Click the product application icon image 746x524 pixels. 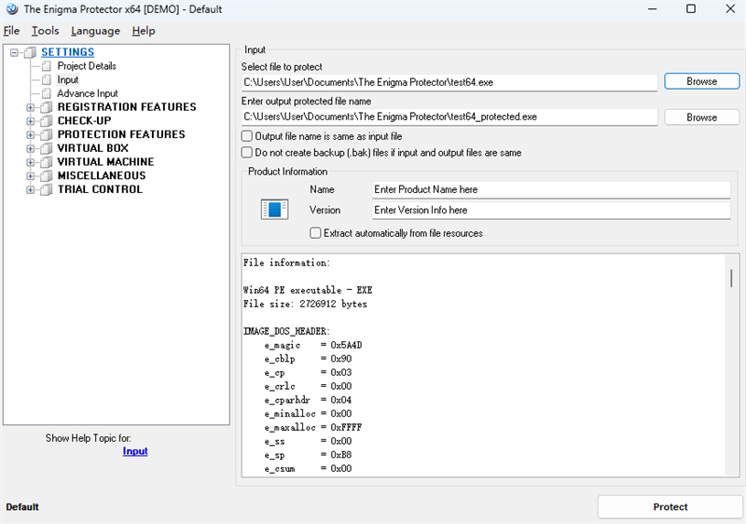coord(274,209)
